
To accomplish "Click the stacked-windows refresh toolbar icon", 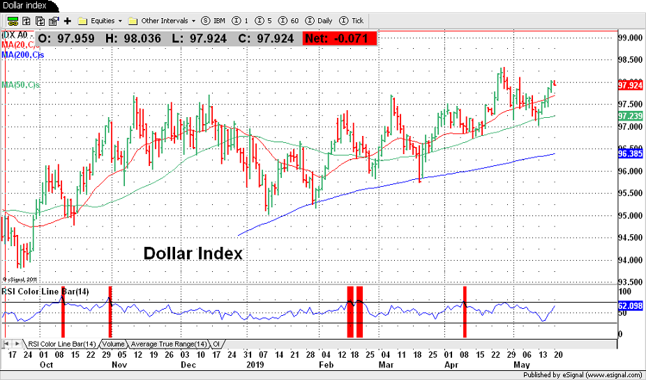I will point(40,21).
